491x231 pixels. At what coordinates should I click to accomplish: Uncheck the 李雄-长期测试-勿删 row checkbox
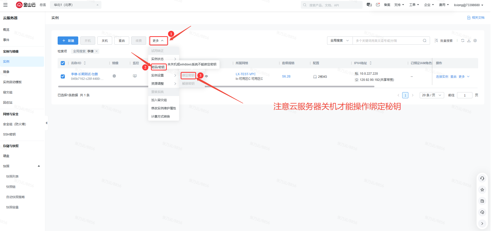click(x=63, y=76)
